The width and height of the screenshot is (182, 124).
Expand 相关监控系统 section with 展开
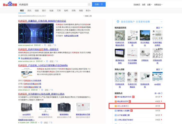click(159, 28)
